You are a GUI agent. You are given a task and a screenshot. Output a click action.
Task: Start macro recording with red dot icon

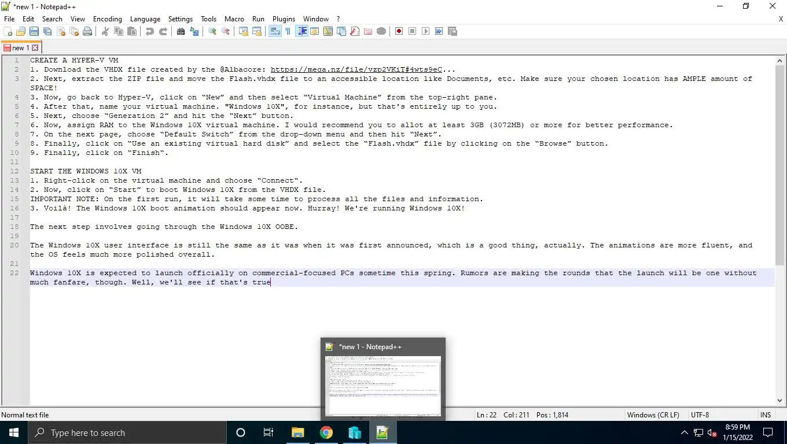coord(399,31)
